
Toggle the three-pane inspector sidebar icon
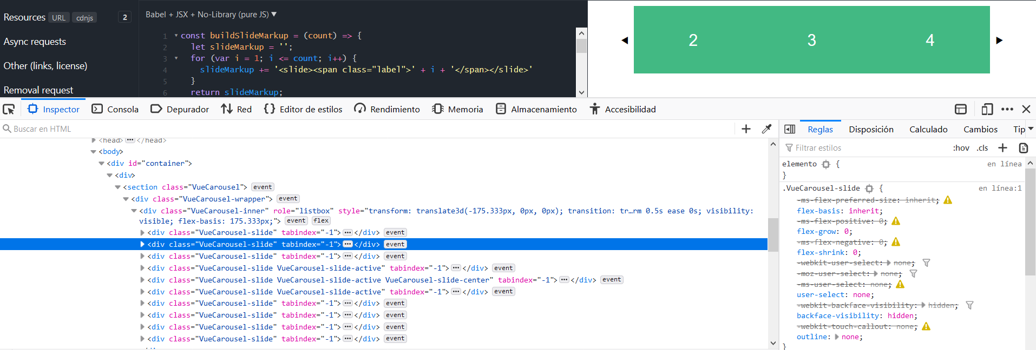(x=790, y=129)
